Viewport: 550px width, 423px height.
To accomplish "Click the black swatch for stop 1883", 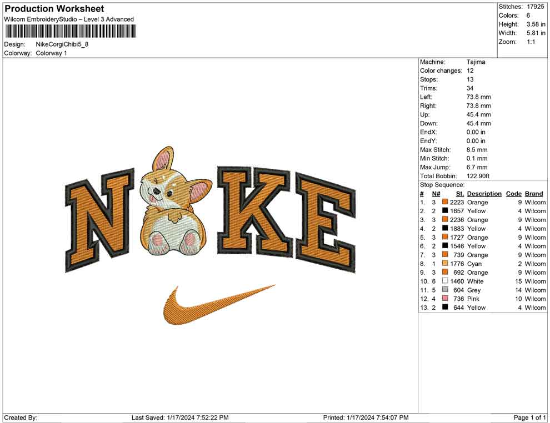I will coord(445,228).
